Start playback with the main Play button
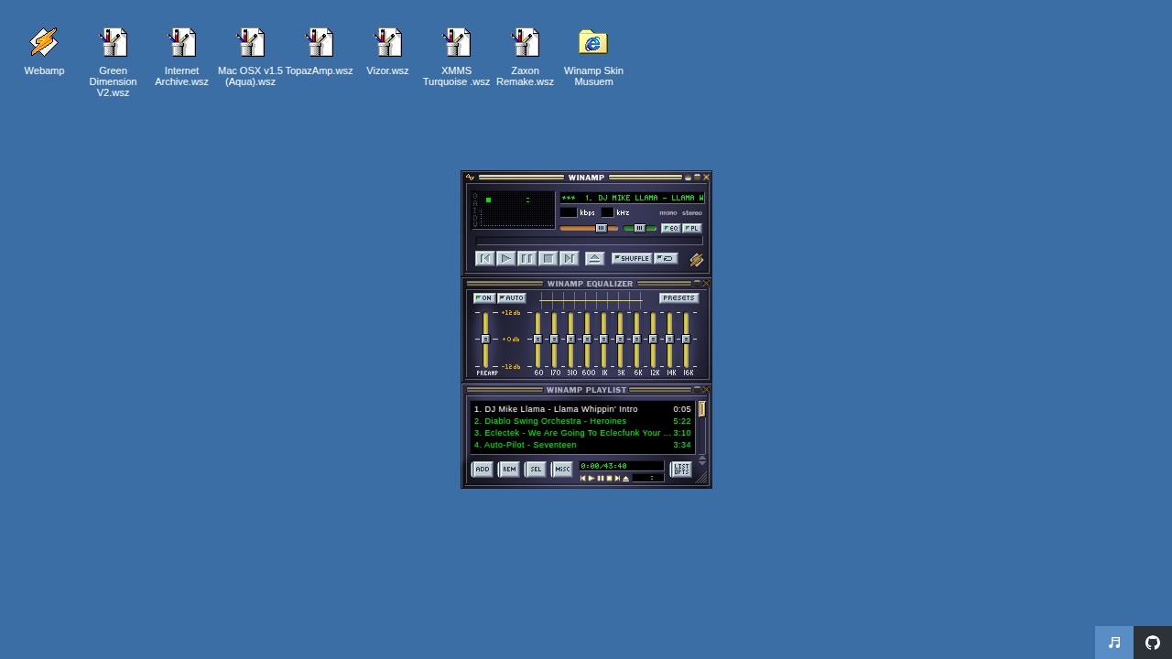 [506, 259]
